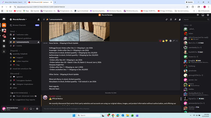Show more bookmarks overflow chevron

tap(194, 11)
